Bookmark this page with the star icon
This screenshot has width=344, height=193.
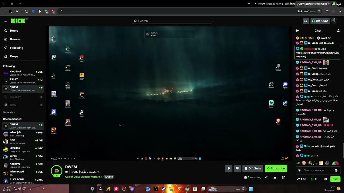61,11
